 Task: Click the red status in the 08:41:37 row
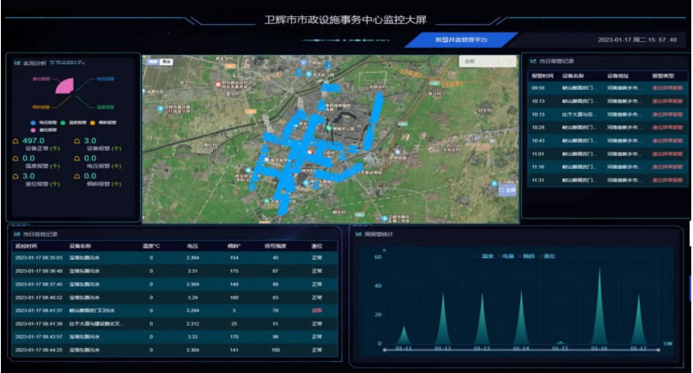317,310
